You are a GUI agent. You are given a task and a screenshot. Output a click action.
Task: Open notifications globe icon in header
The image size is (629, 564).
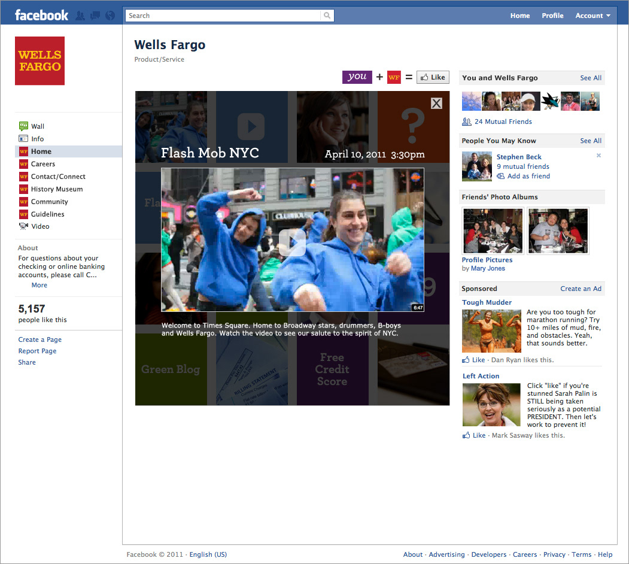point(110,16)
